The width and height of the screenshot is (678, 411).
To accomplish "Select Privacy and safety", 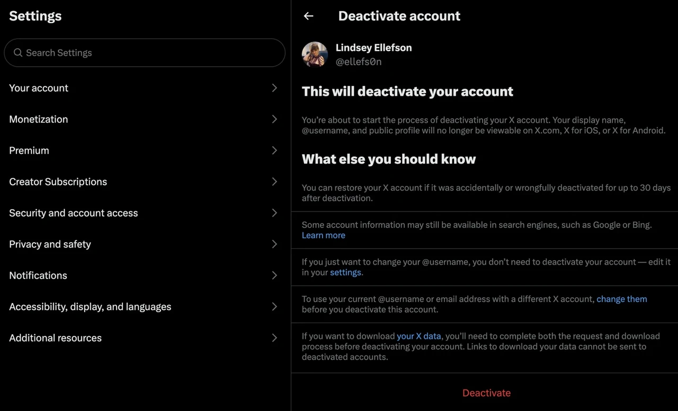I will pos(145,244).
